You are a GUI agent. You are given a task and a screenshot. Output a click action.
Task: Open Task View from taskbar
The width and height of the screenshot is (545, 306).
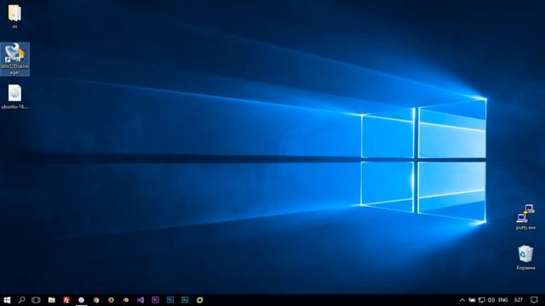click(36, 300)
